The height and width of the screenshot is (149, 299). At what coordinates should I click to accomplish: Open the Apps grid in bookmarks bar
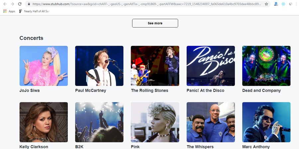pos(9,11)
